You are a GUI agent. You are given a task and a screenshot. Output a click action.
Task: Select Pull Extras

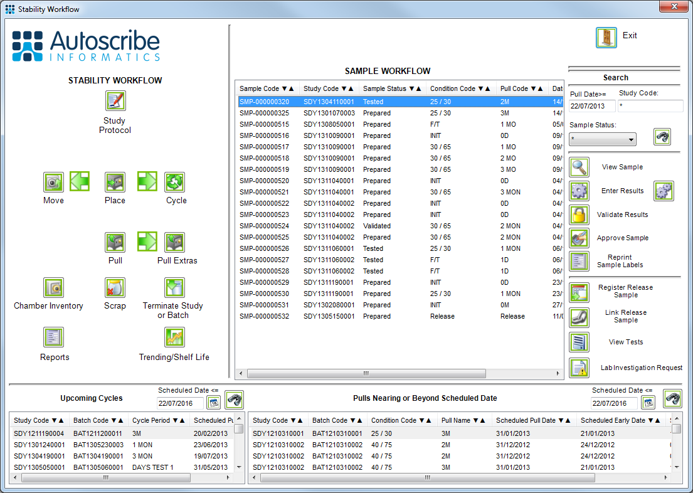(x=174, y=242)
